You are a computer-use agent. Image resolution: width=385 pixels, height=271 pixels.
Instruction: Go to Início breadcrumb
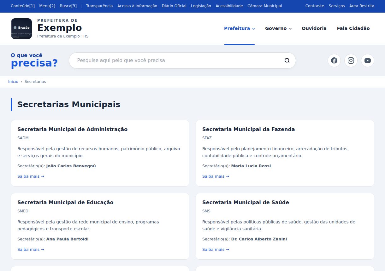click(x=13, y=82)
